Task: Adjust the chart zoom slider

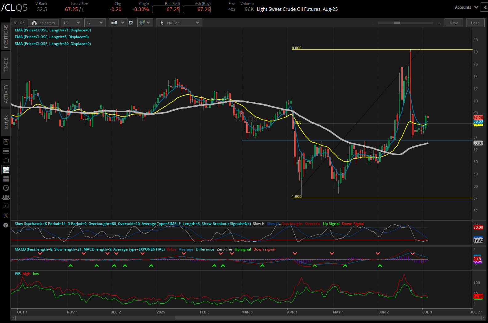Action: pyautogui.click(x=397, y=23)
